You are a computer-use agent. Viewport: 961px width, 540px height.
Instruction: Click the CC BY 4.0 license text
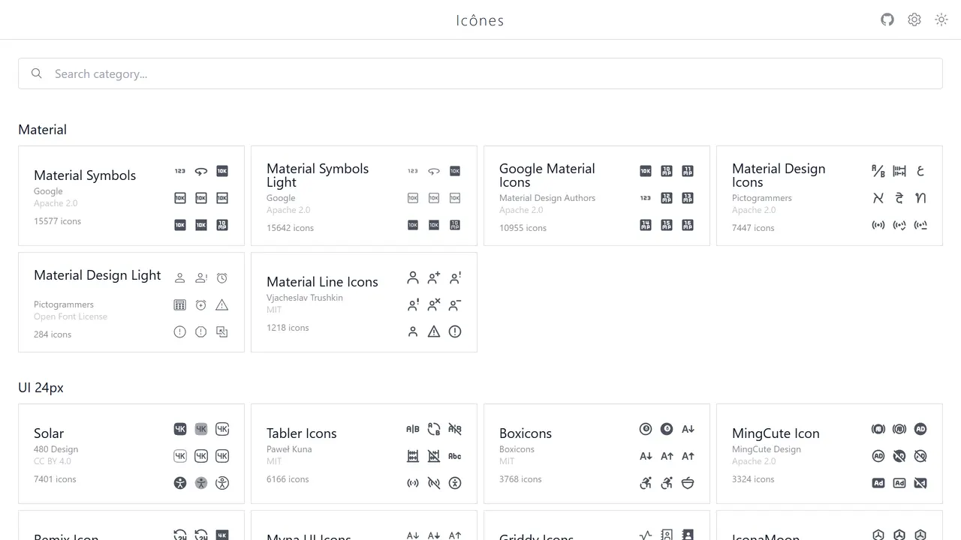[x=53, y=461]
